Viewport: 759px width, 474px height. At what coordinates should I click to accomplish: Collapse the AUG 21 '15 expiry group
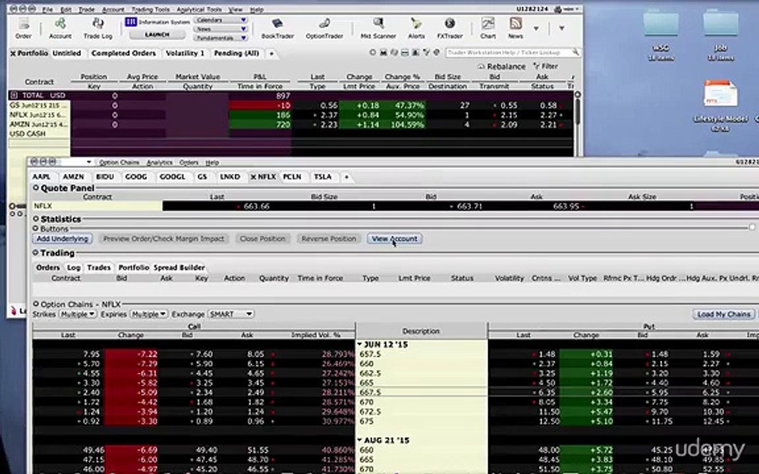click(x=360, y=440)
